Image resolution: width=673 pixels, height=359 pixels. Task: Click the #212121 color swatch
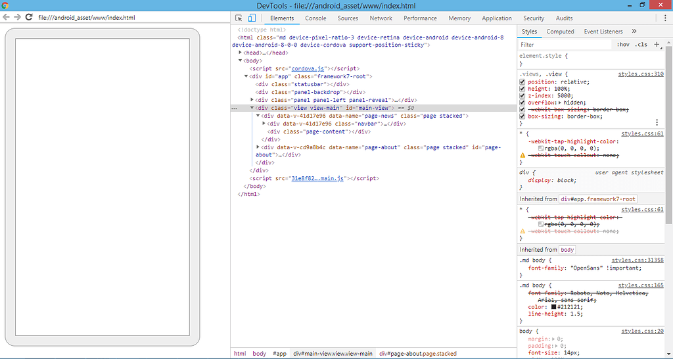(553, 307)
